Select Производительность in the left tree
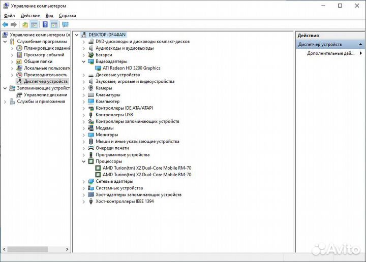 point(45,75)
